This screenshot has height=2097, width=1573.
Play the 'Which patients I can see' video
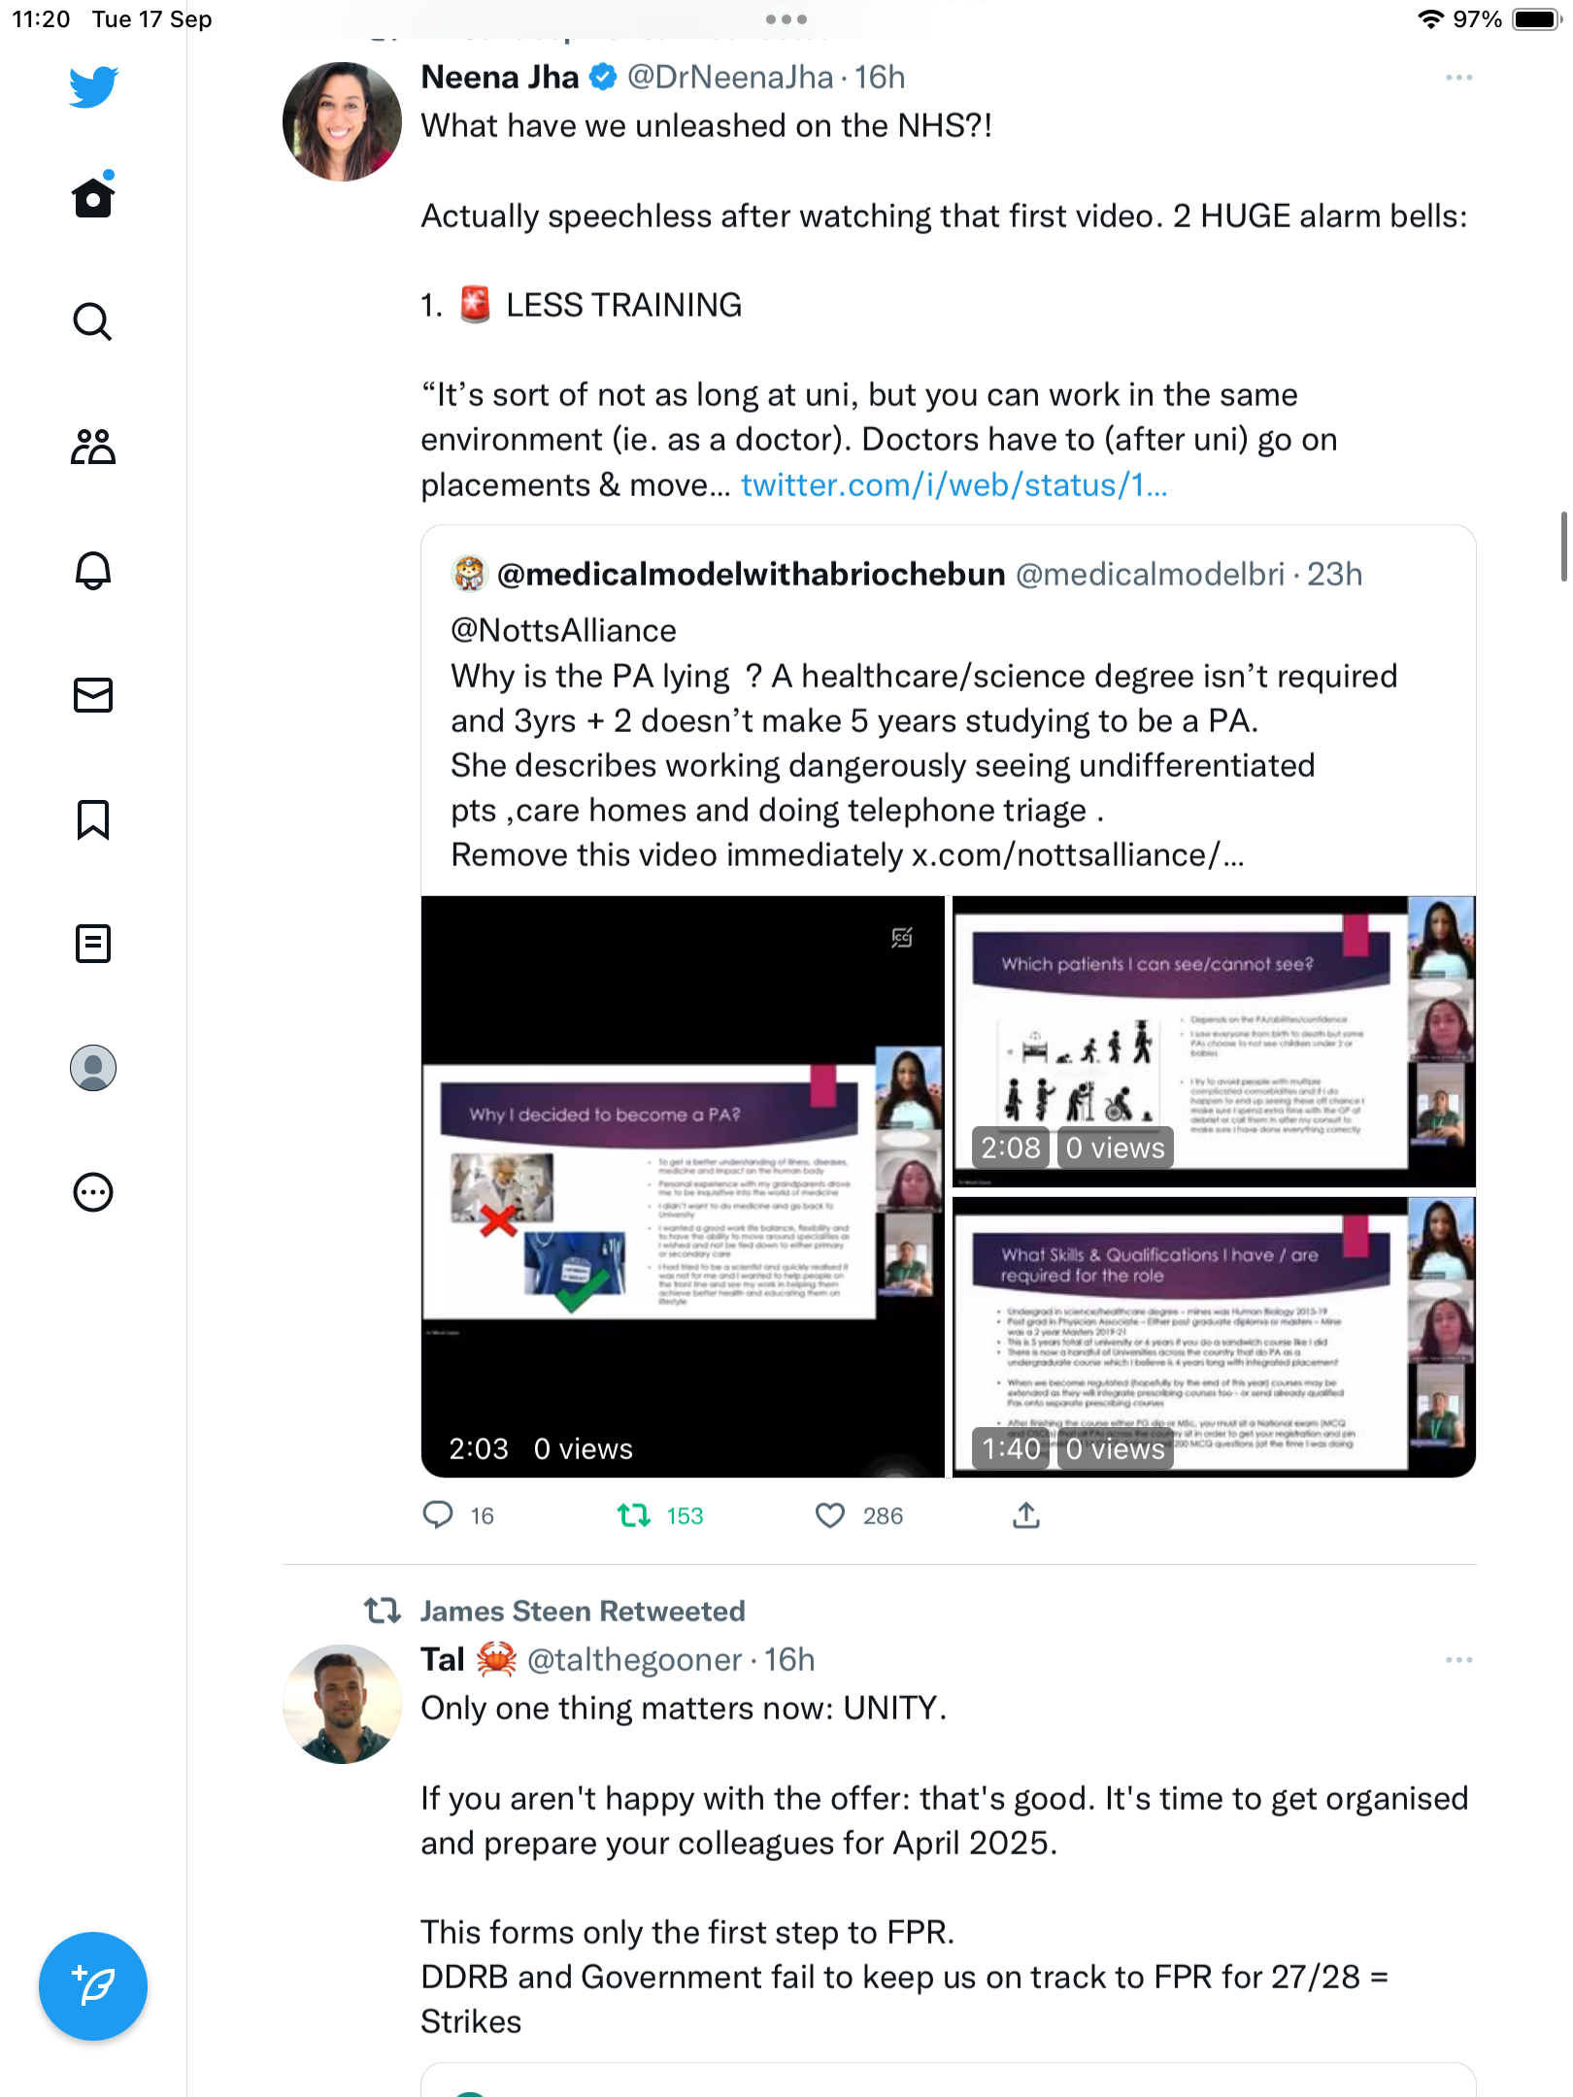coord(1214,1042)
